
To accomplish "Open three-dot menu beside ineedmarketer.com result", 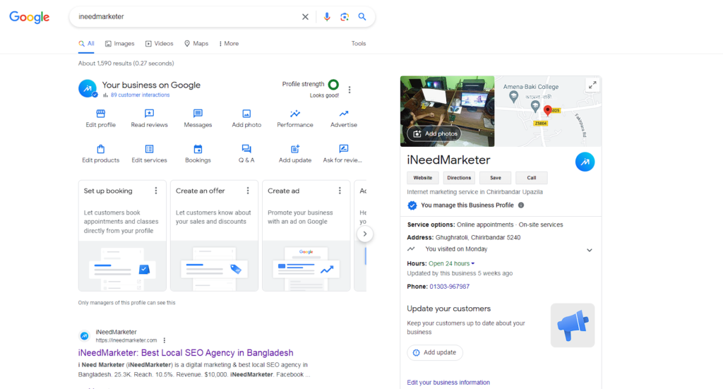I will tap(164, 340).
